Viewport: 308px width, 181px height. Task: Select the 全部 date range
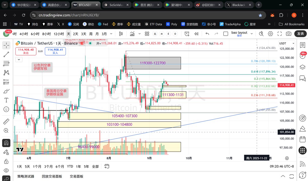coord(95,166)
